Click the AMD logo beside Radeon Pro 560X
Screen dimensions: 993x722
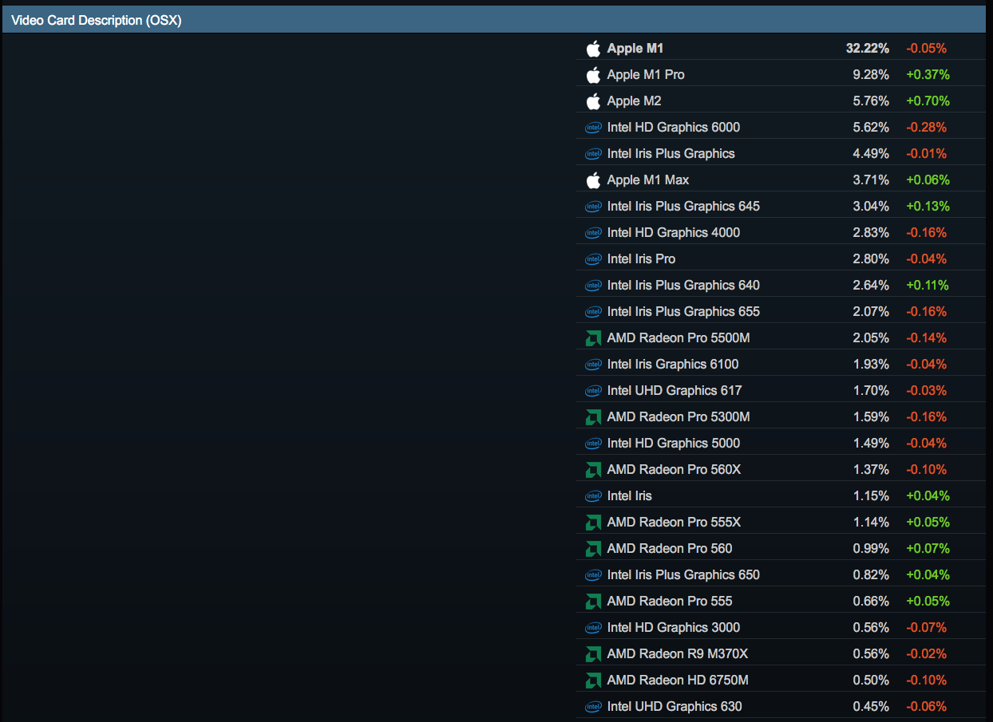coord(593,470)
